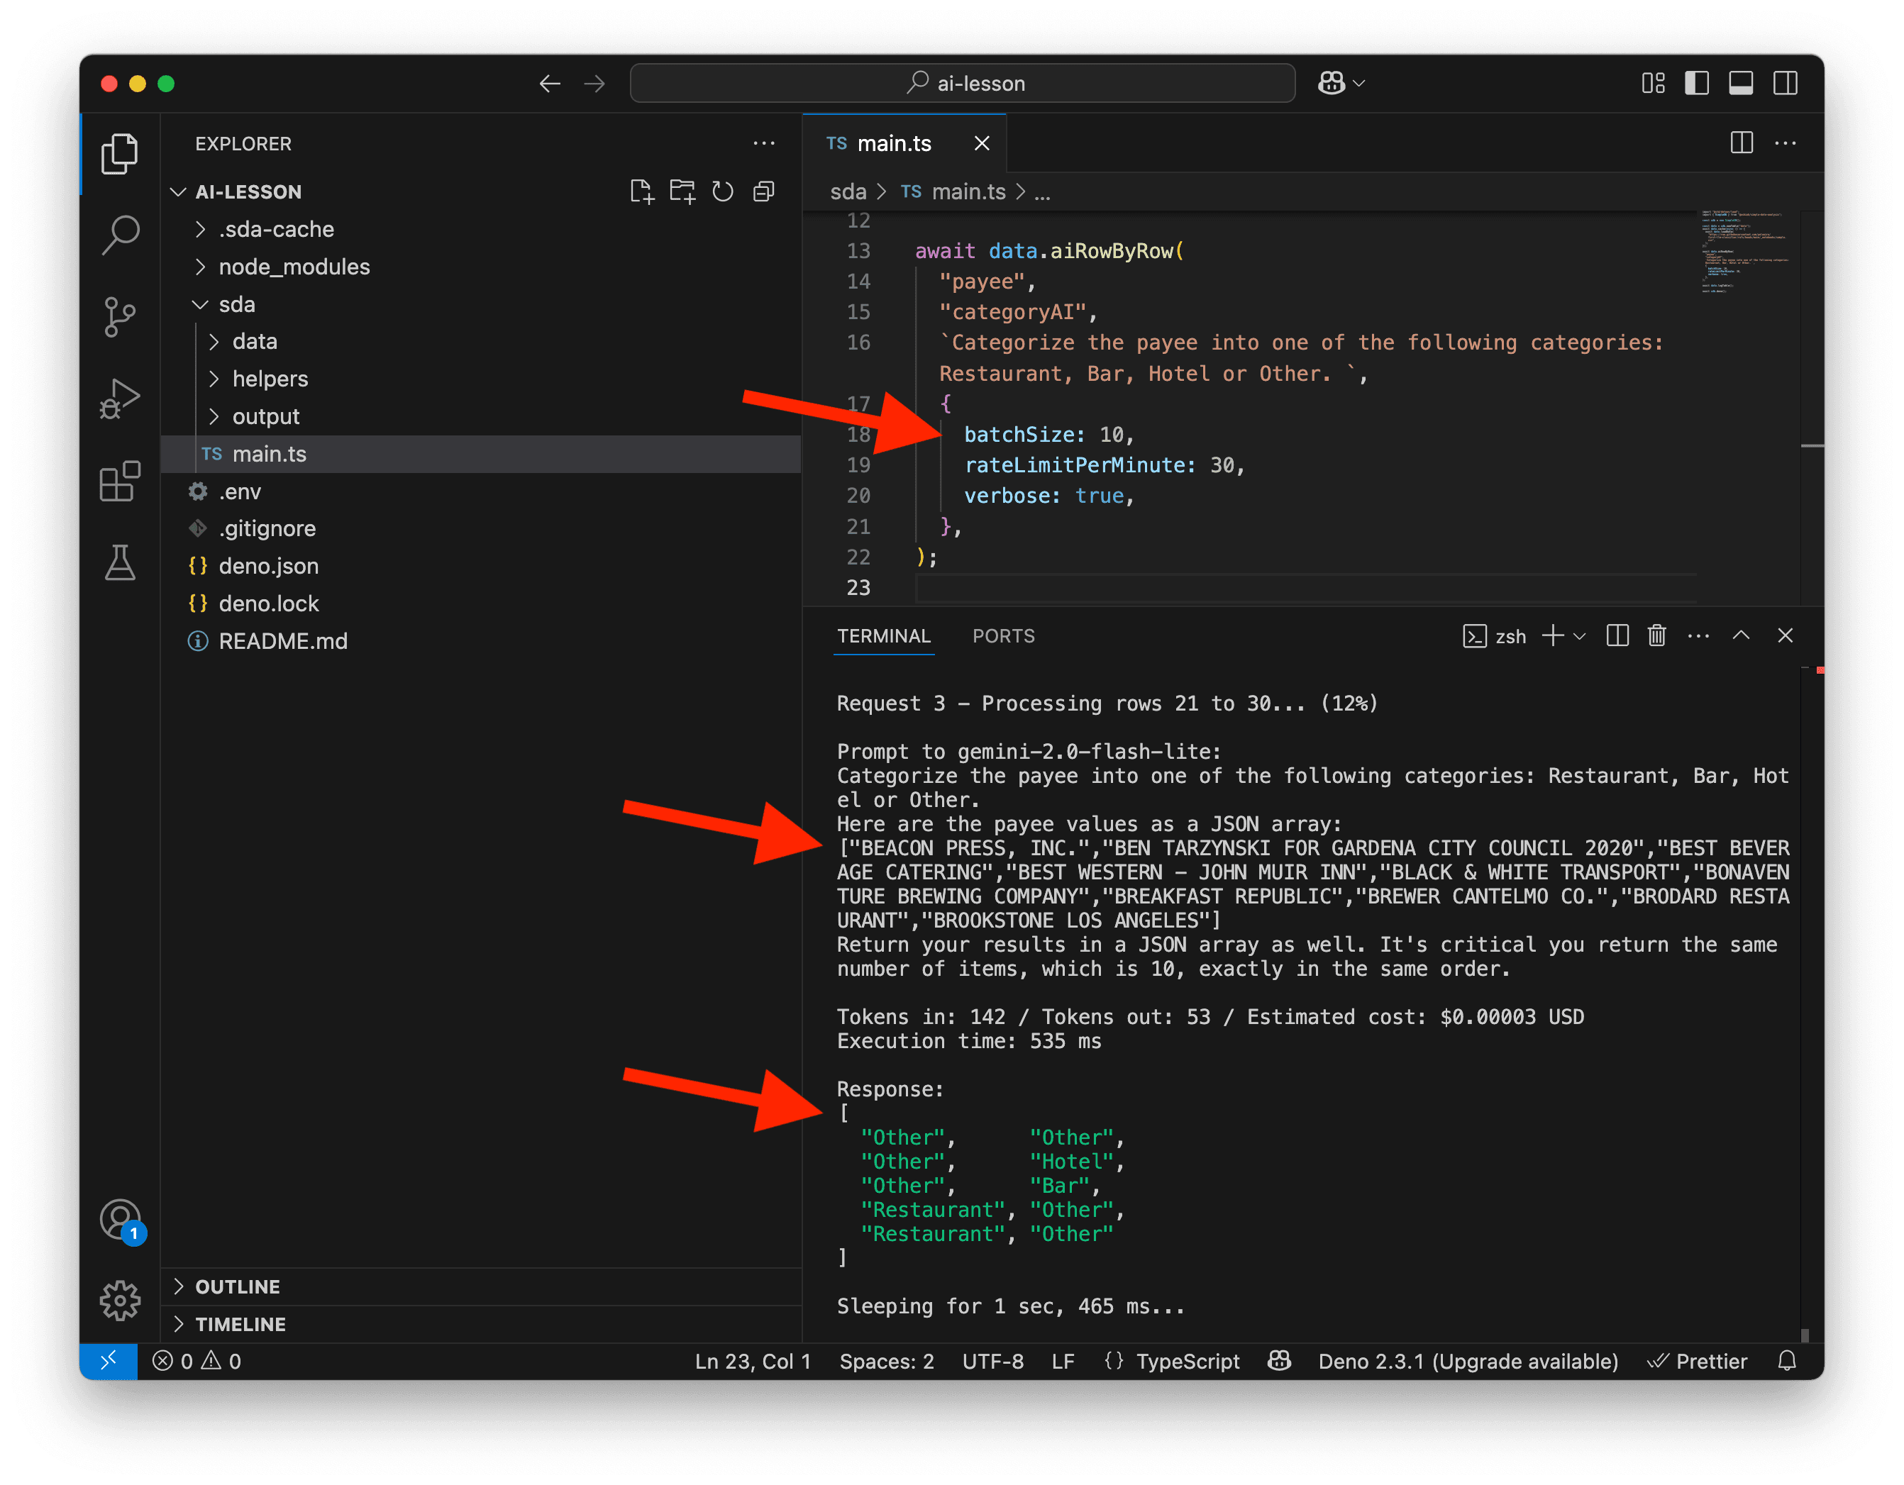This screenshot has height=1485, width=1904.
Task: Open Explorer views and more actions menu
Action: click(764, 144)
